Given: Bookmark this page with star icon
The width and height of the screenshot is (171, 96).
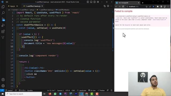Looking at the screenshot, I should 153,6.
